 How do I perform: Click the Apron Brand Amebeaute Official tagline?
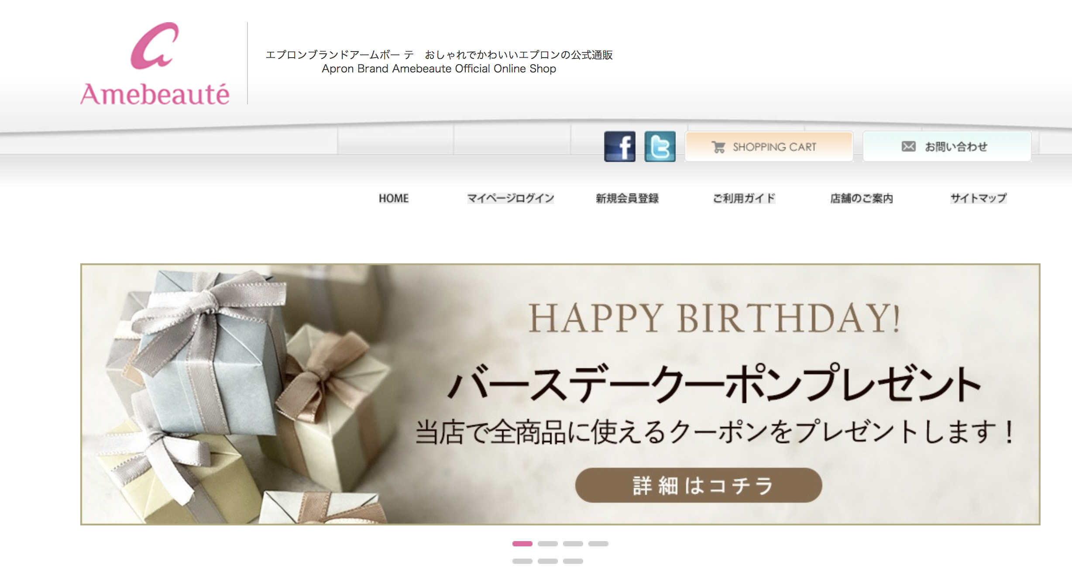tap(439, 69)
